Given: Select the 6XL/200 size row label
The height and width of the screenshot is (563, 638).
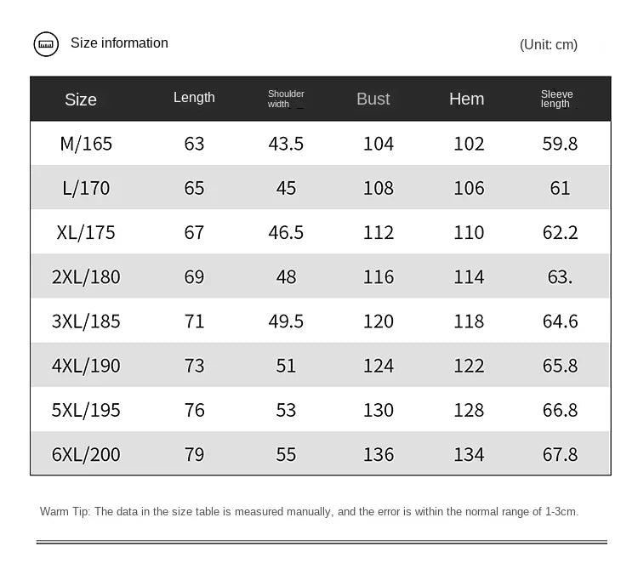Looking at the screenshot, I should [86, 454].
